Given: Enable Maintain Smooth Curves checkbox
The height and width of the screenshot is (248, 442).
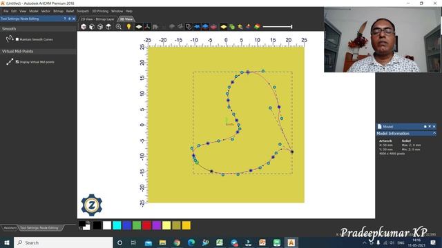Looking at the screenshot, I should pos(17,39).
